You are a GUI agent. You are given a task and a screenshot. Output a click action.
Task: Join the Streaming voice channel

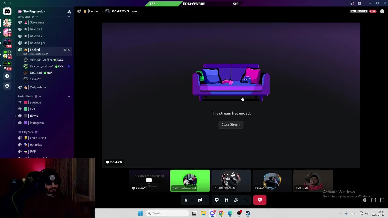(44, 22)
